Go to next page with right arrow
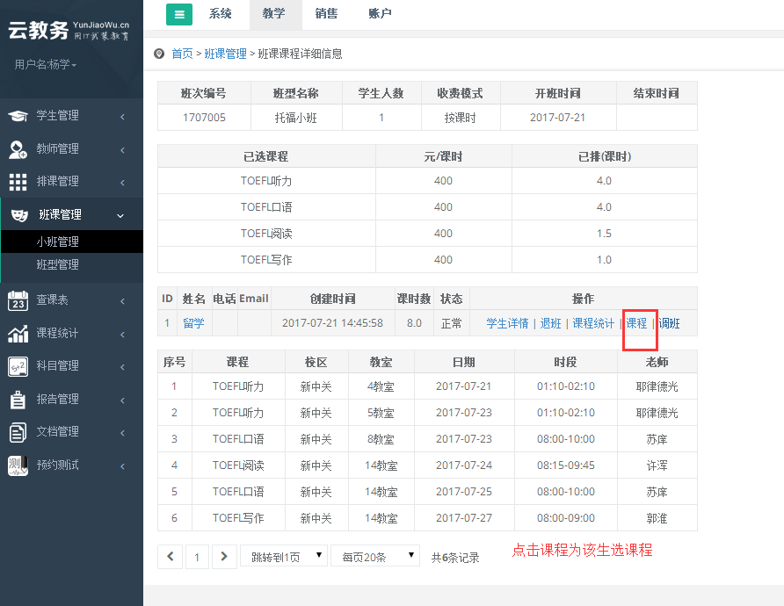784x606 pixels. [x=225, y=557]
